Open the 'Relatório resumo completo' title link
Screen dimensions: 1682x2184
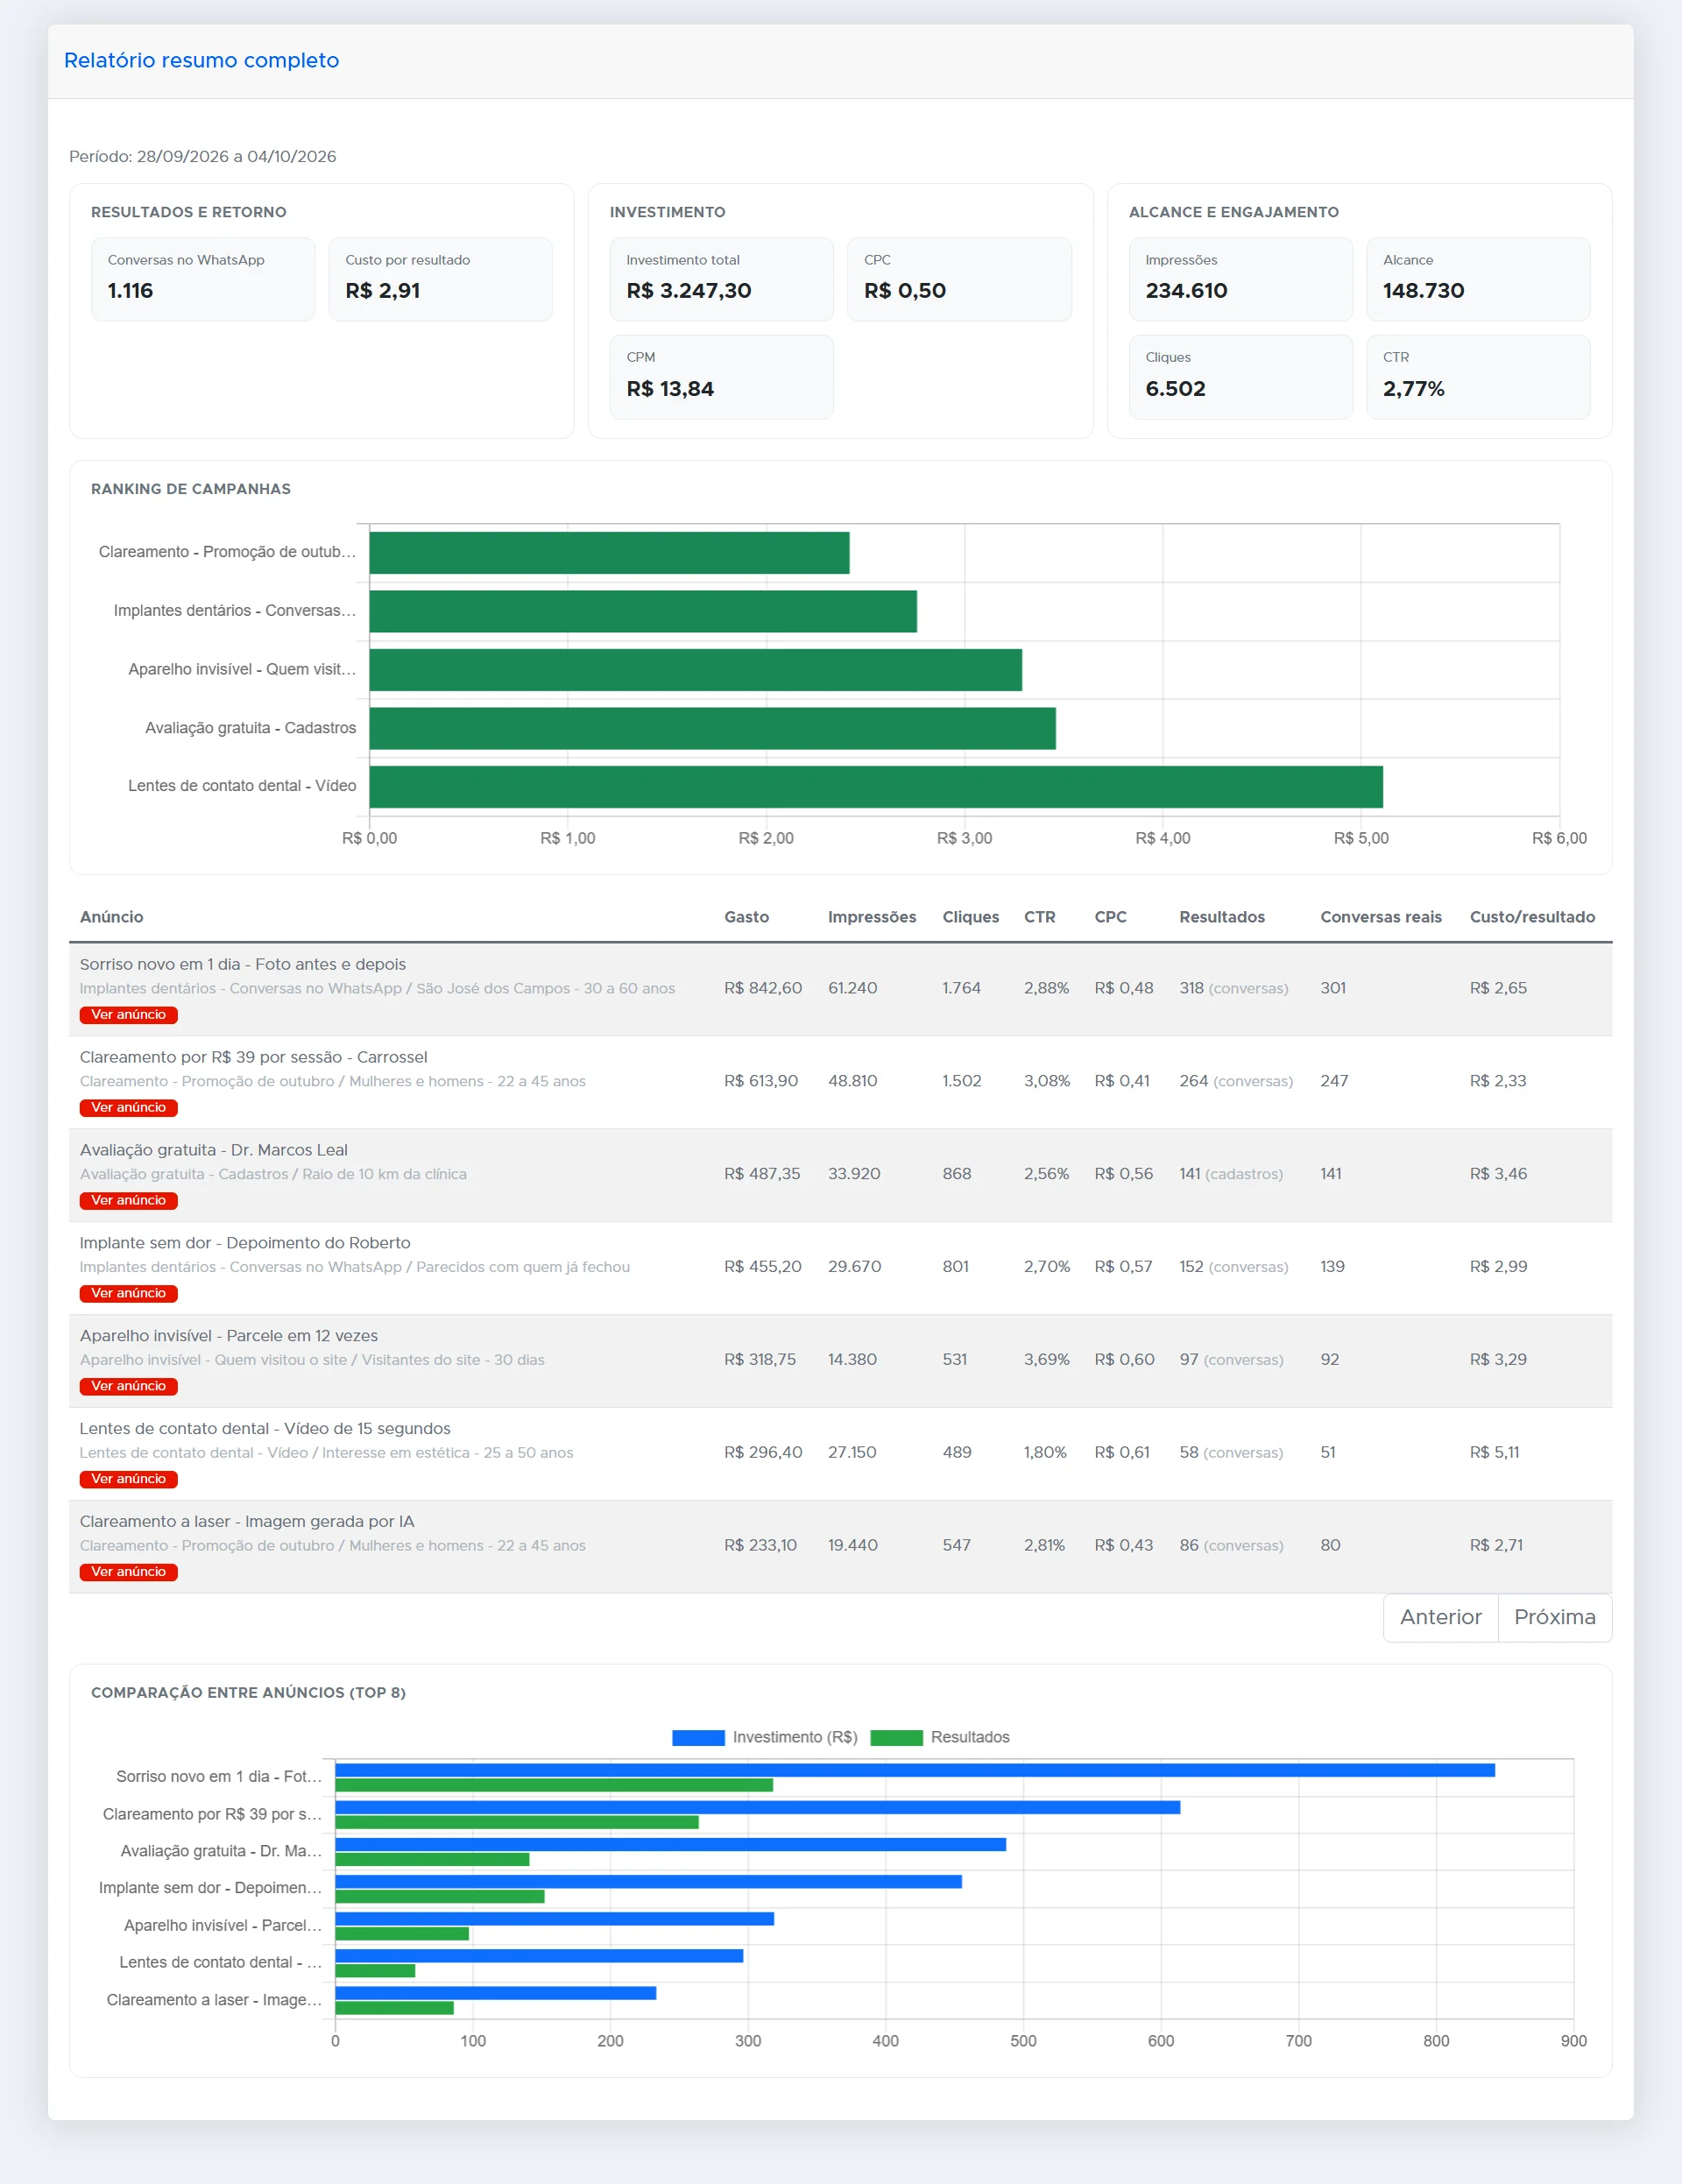coord(201,60)
